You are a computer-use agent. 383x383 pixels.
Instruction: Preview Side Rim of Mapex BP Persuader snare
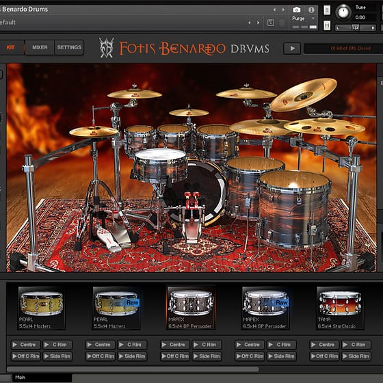(x=207, y=356)
